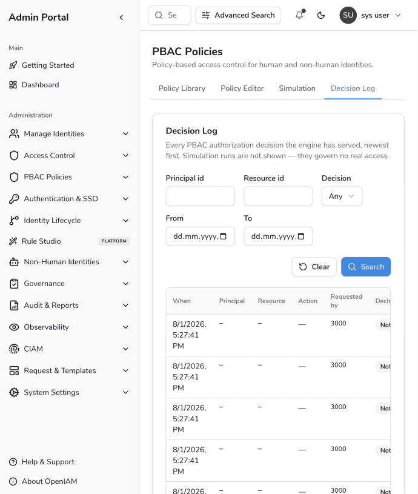Focus the Principal id input field
The height and width of the screenshot is (494, 418).
(200, 196)
